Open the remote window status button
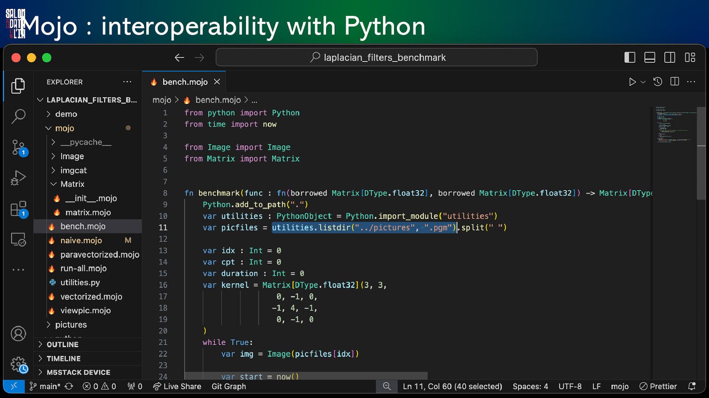709x398 pixels. tap(14, 387)
